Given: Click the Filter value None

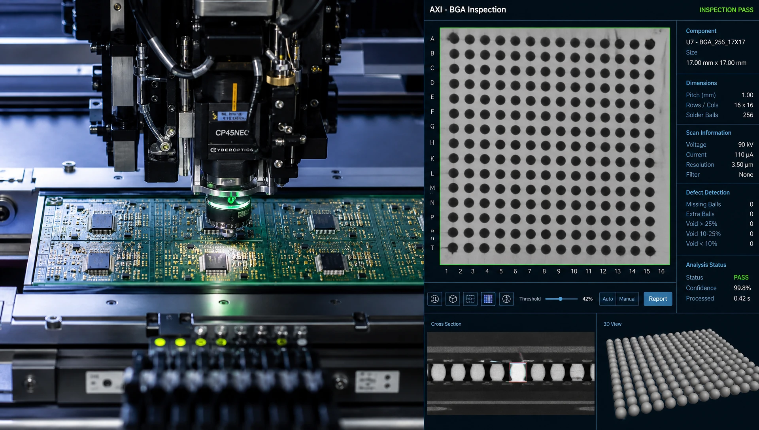Looking at the screenshot, I should tap(746, 174).
